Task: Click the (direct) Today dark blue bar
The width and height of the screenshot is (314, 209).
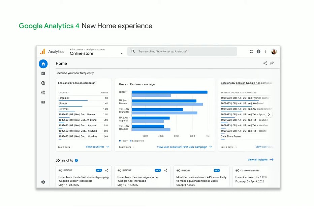Action: (x=169, y=92)
